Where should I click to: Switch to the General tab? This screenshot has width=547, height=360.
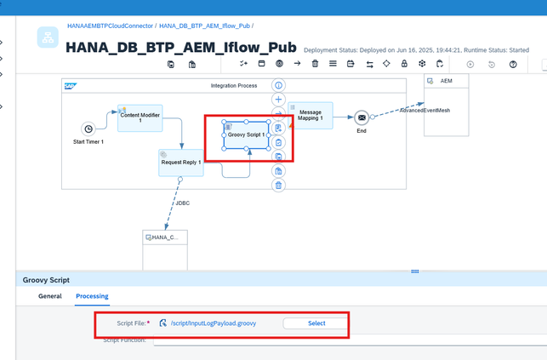click(50, 296)
